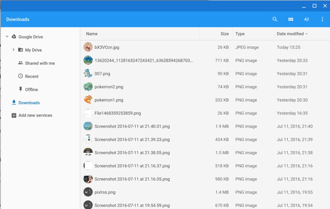Image resolution: width=330 pixels, height=209 pixels.
Task: Click the Downloads arrow icon
Action: (14, 102)
